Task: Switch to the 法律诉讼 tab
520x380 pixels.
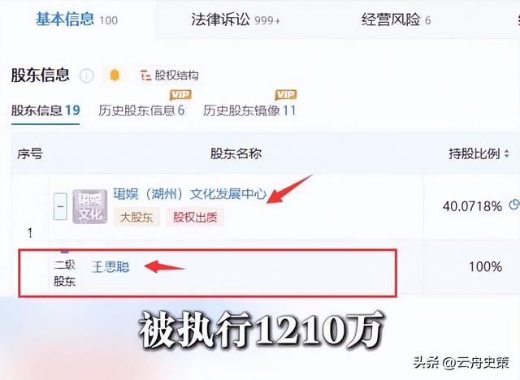Action: tap(236, 19)
